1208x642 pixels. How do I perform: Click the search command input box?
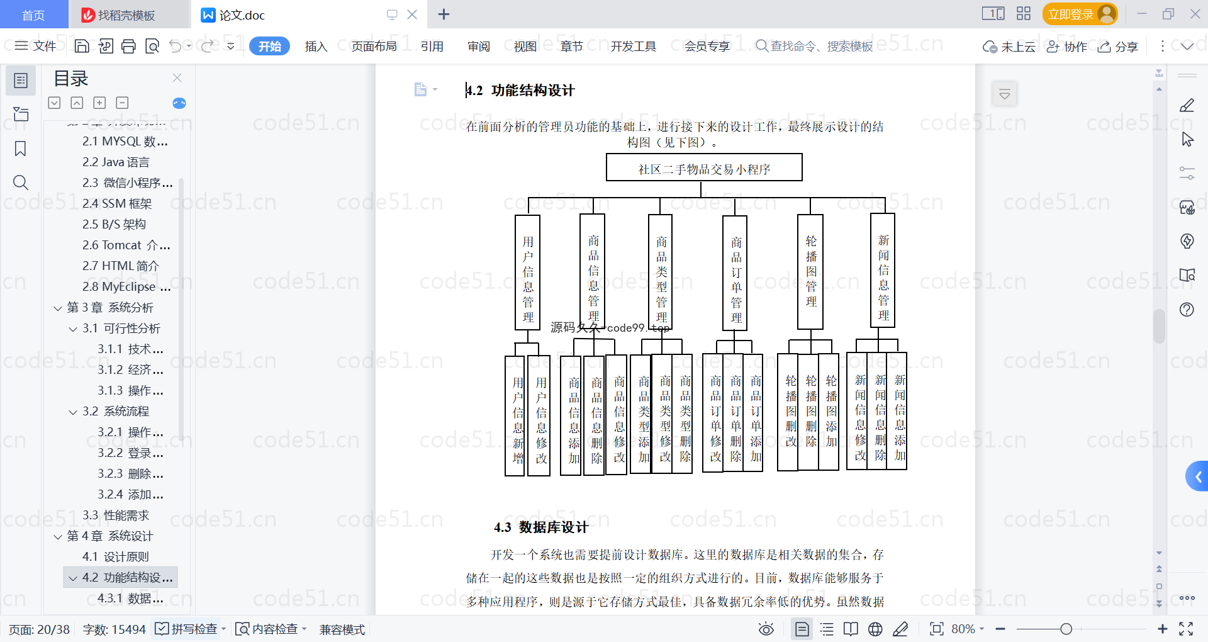click(x=815, y=46)
